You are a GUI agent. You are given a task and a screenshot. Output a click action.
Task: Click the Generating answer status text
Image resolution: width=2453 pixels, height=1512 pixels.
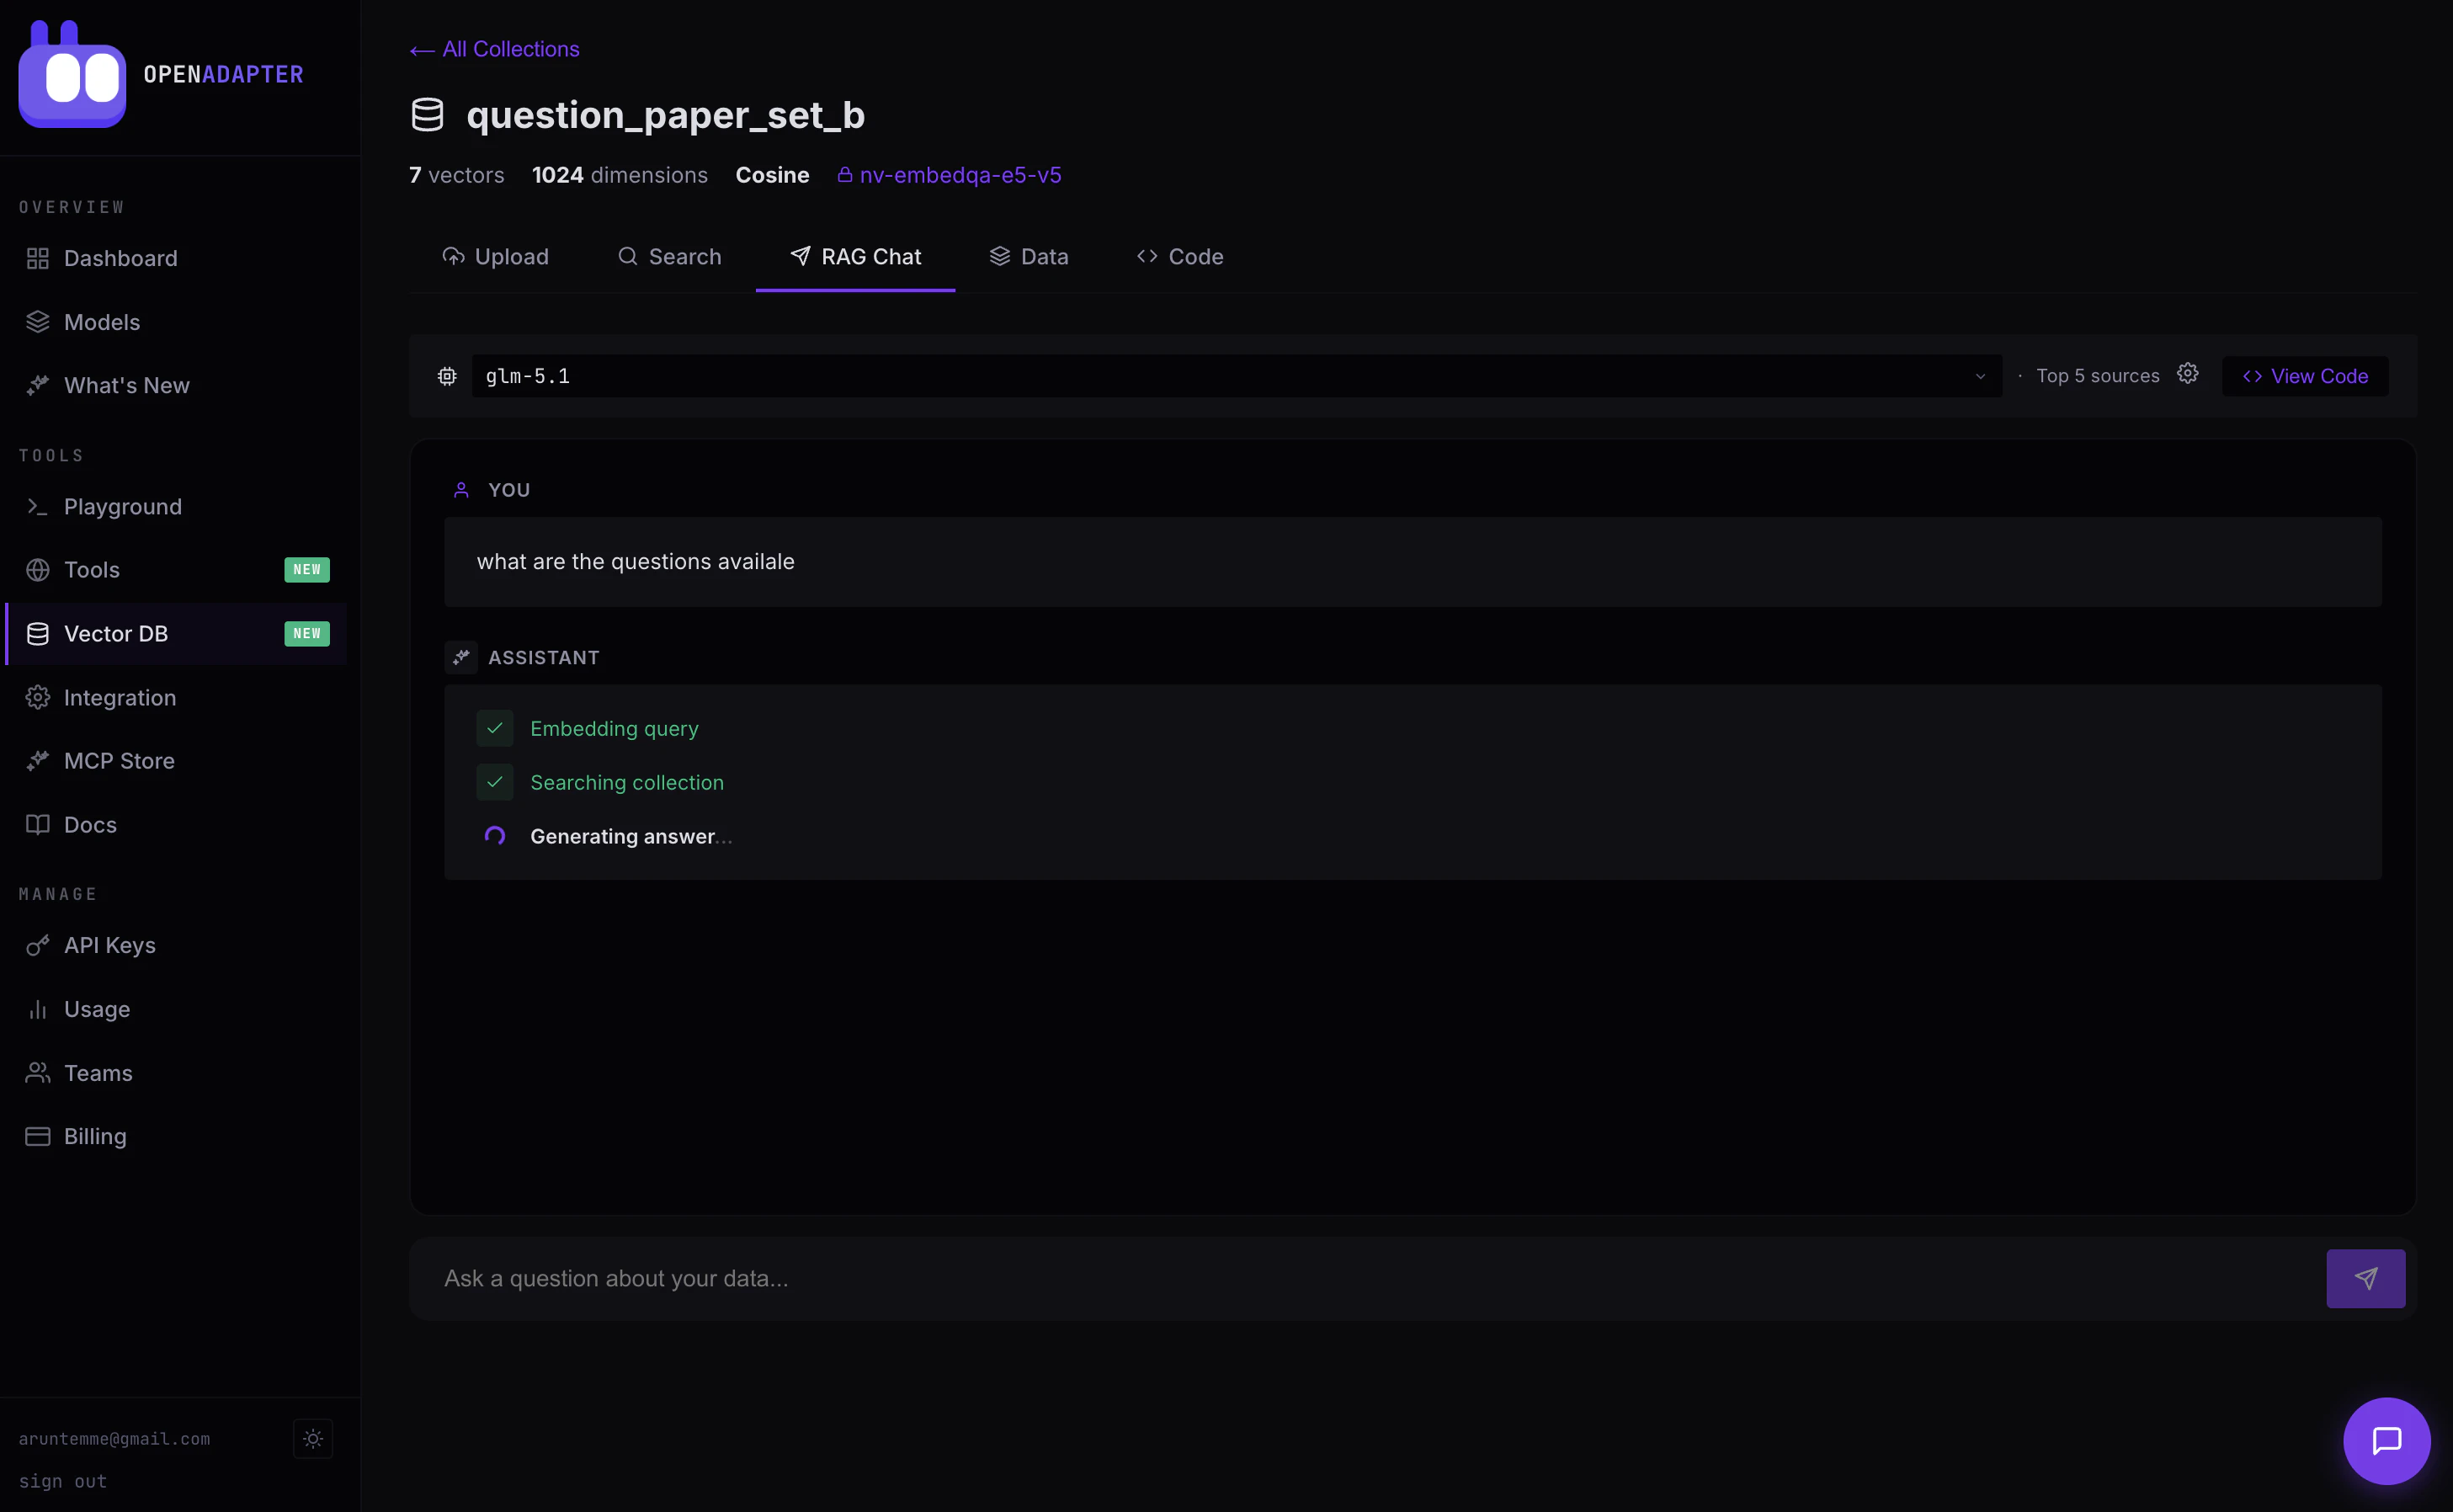pos(631,836)
